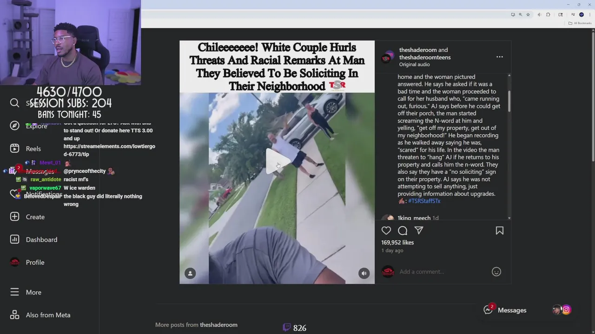Click the Original audio link
Screen dimensions: 595x334
click(x=414, y=64)
